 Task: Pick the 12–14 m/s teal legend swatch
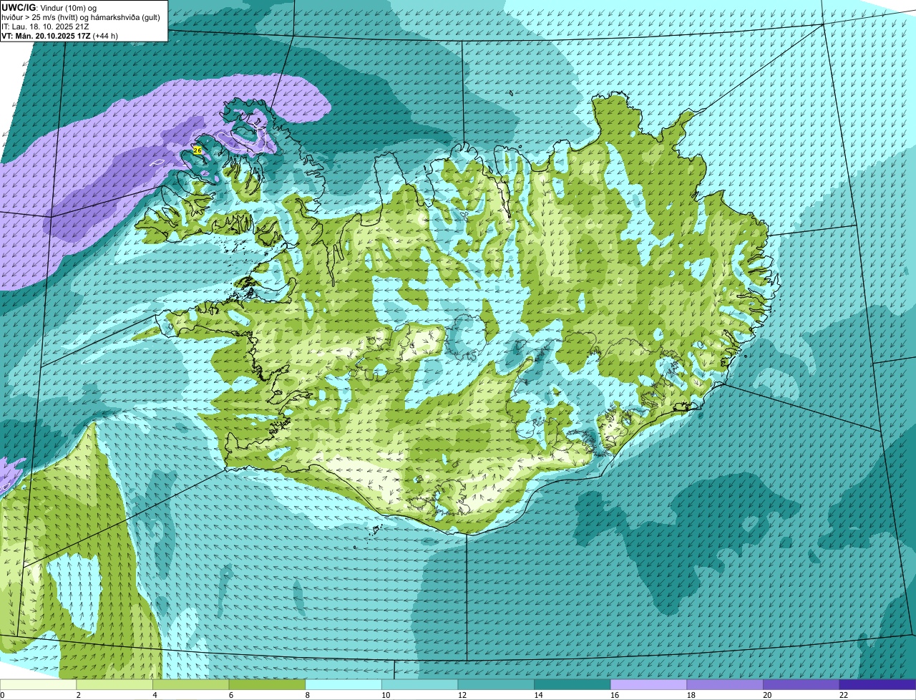coord(496,684)
